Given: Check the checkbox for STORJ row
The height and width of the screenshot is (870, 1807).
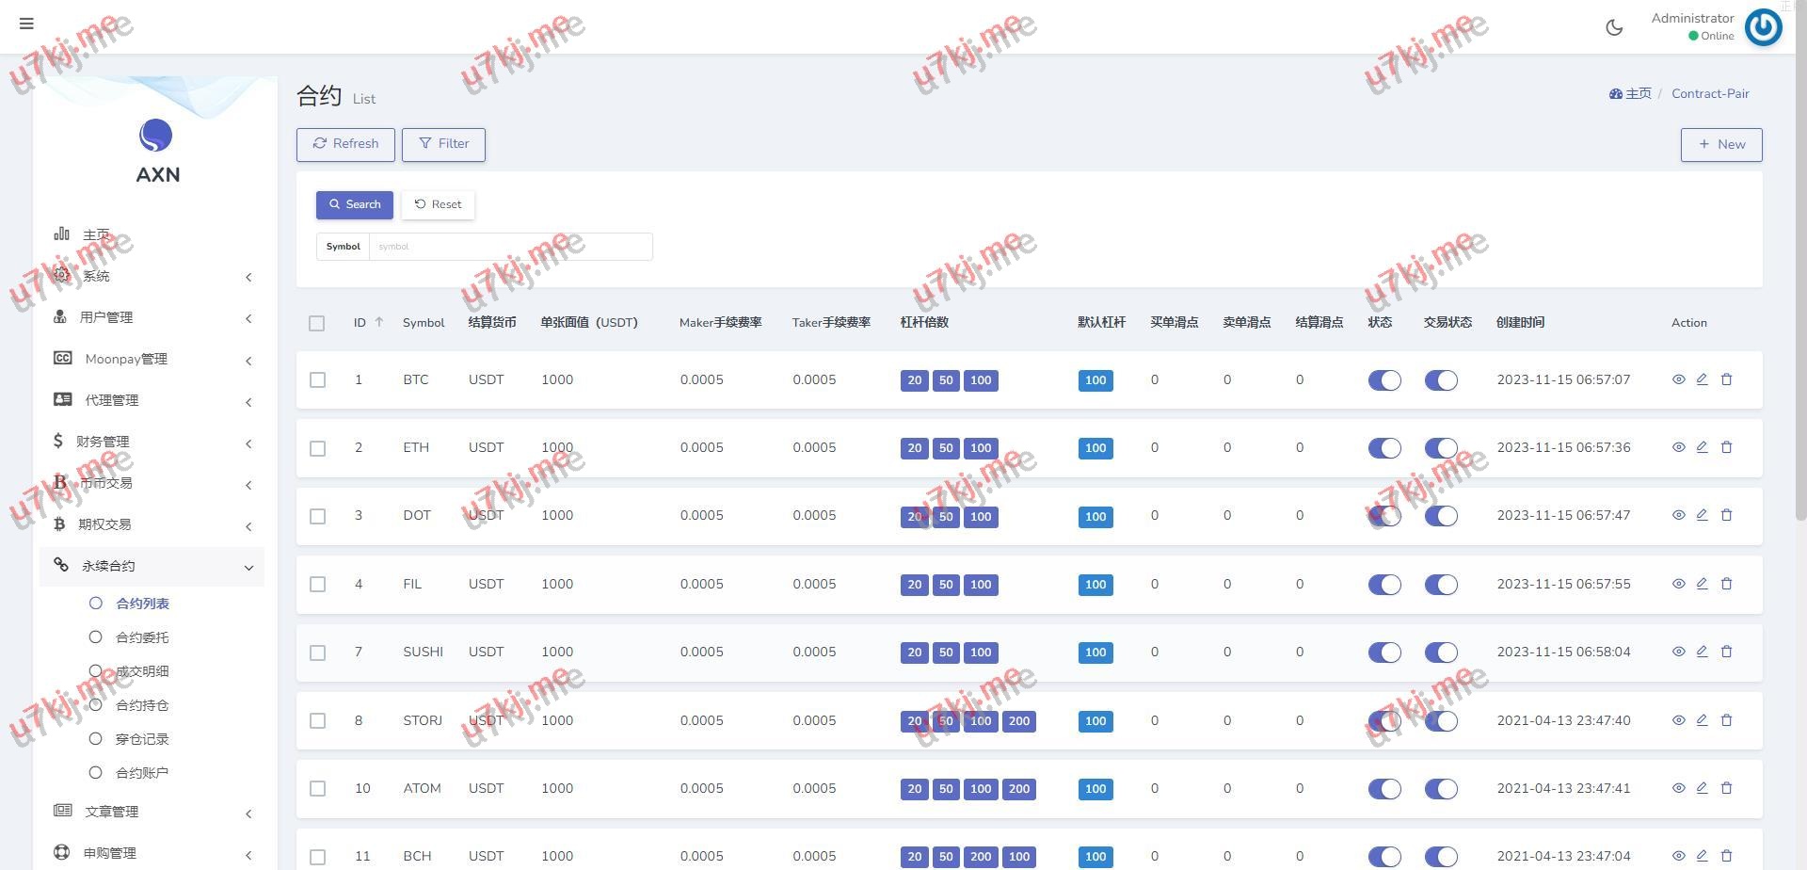Looking at the screenshot, I should pos(317,720).
